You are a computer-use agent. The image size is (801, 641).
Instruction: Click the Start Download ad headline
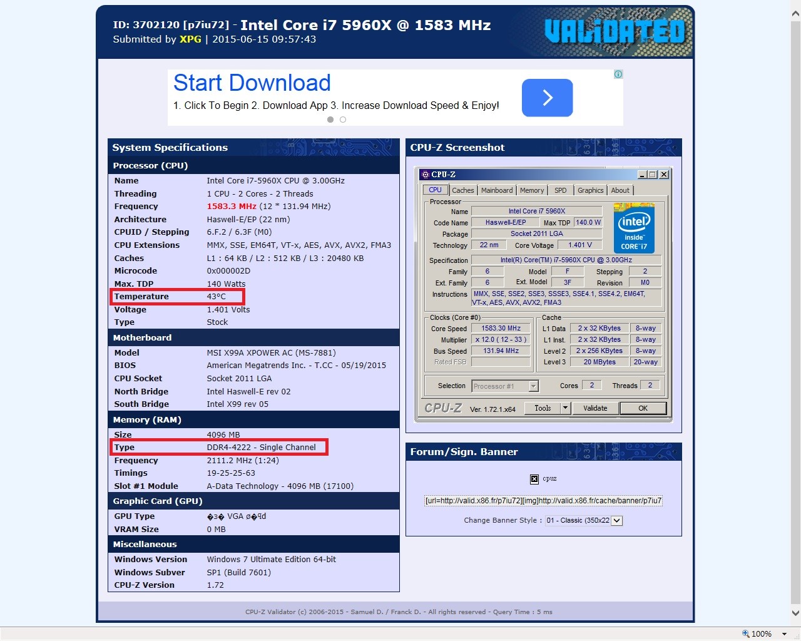pos(252,83)
